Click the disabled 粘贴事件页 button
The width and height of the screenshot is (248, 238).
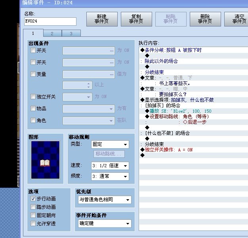171,19
